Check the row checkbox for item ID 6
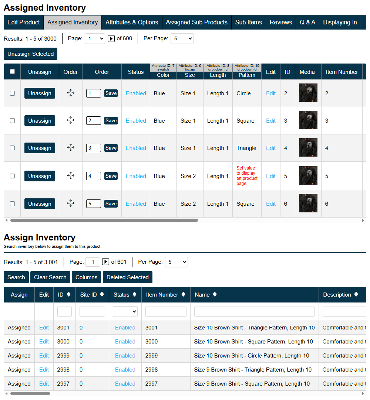Screen dimensions: 370x400 coord(12,204)
